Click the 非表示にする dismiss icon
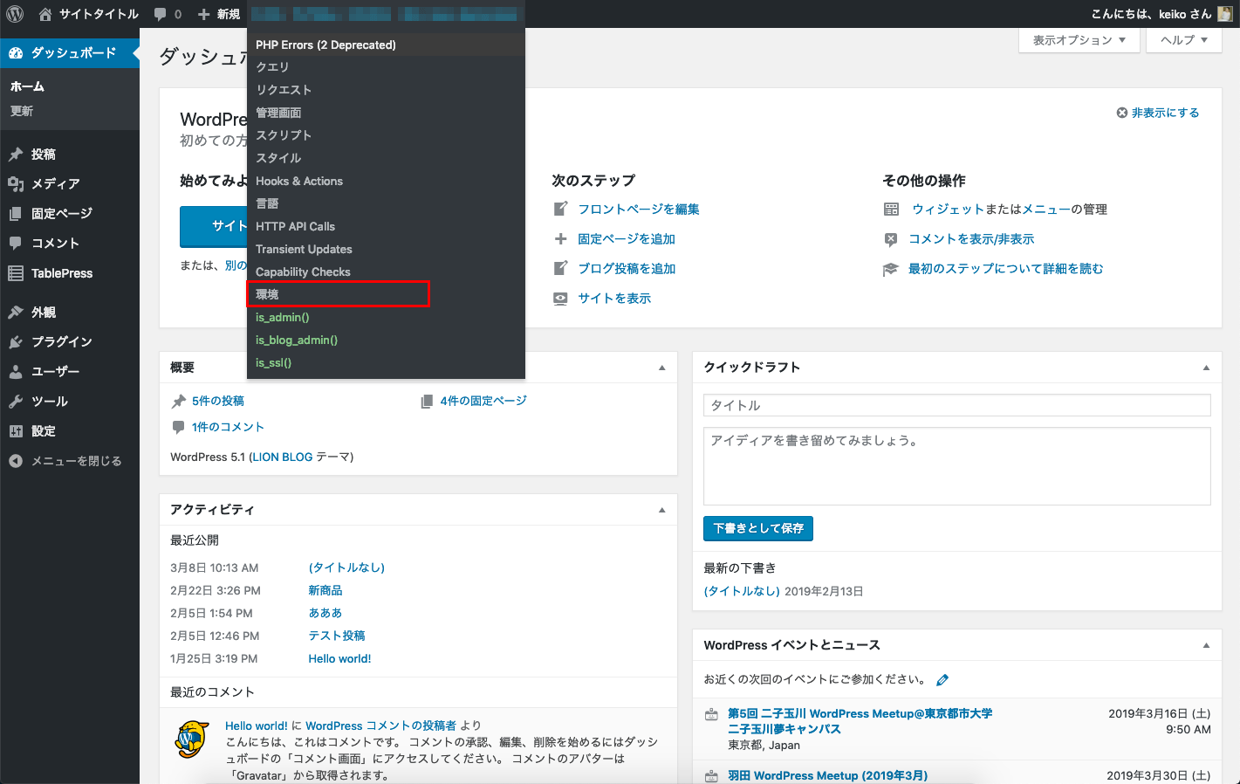This screenshot has height=784, width=1240. point(1122,113)
